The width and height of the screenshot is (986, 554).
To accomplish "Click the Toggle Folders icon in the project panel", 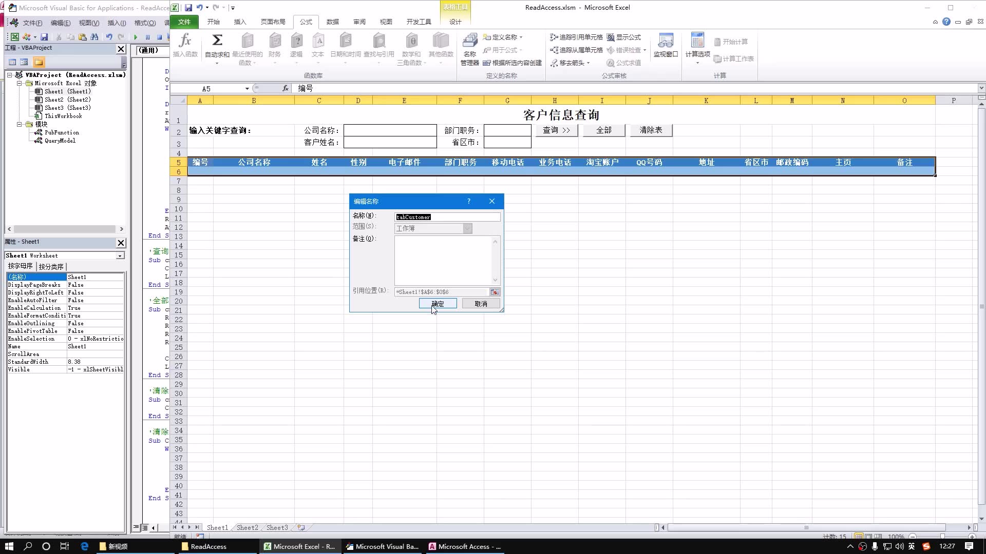I will pyautogui.click(x=39, y=62).
